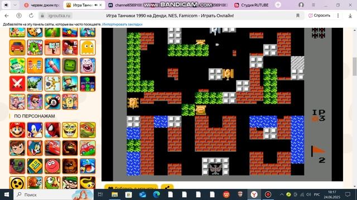Open the blue shark fish games icon
Viewport: 357px width, 200px height.
pos(88,166)
